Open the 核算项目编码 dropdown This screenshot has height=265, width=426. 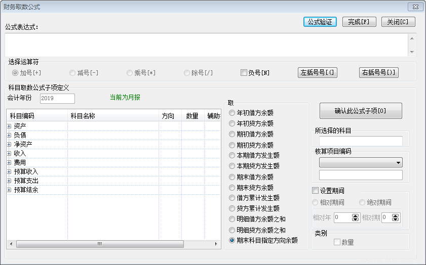(399, 163)
